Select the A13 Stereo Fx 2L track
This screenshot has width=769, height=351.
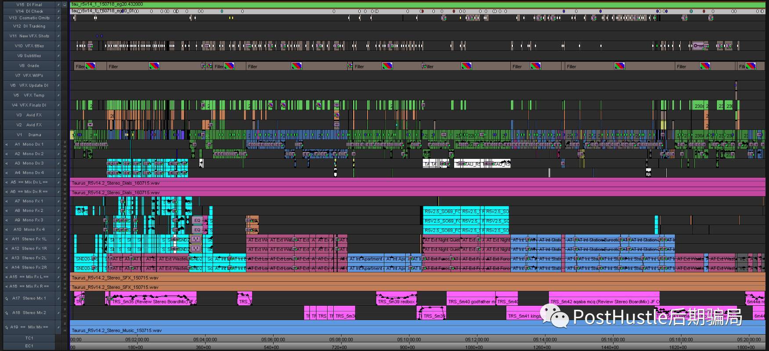29,258
